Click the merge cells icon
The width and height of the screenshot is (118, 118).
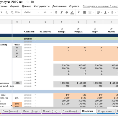point(90,12)
